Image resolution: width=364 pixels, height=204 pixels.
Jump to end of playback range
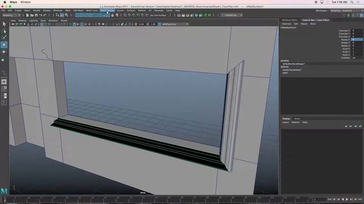coord(360,199)
